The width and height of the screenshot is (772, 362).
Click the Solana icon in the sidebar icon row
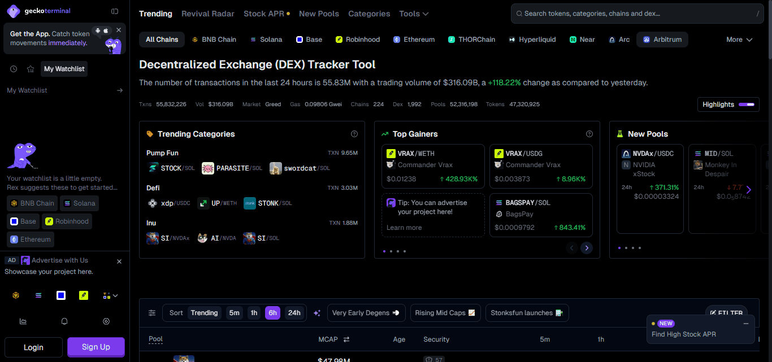click(38, 295)
